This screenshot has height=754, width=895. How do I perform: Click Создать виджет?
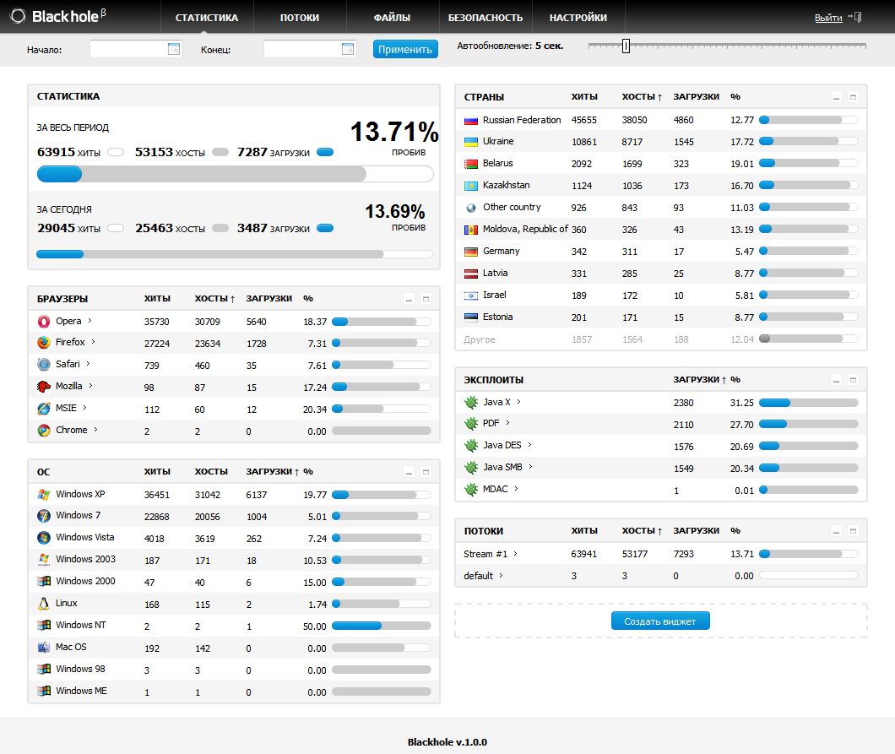tap(660, 620)
